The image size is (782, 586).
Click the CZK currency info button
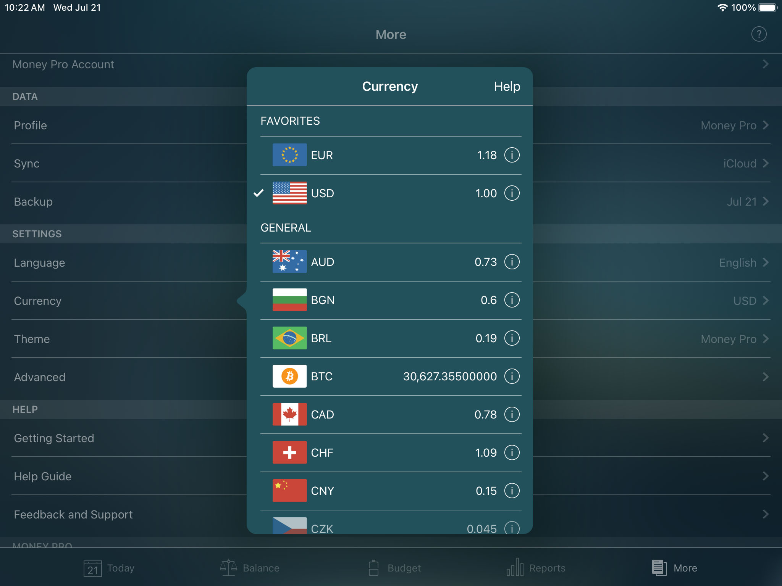[512, 527]
